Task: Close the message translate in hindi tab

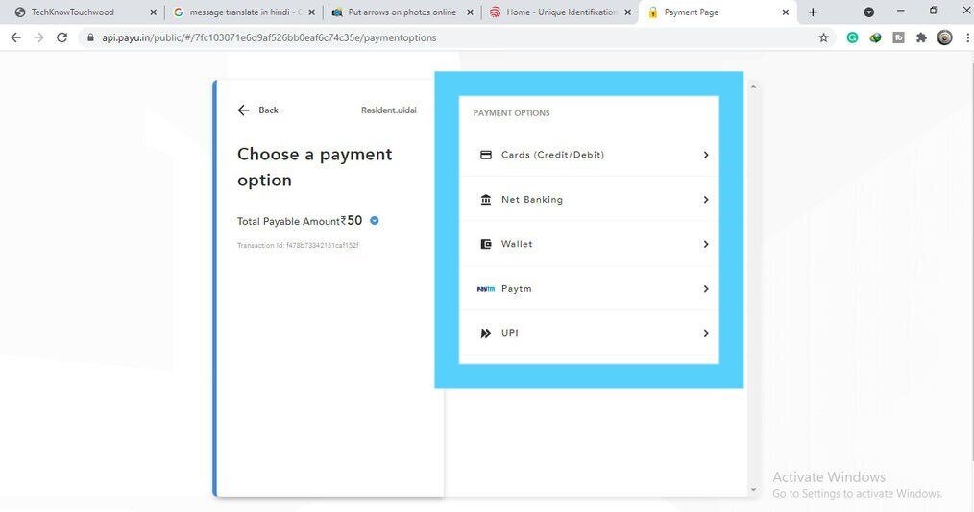Action: point(312,12)
